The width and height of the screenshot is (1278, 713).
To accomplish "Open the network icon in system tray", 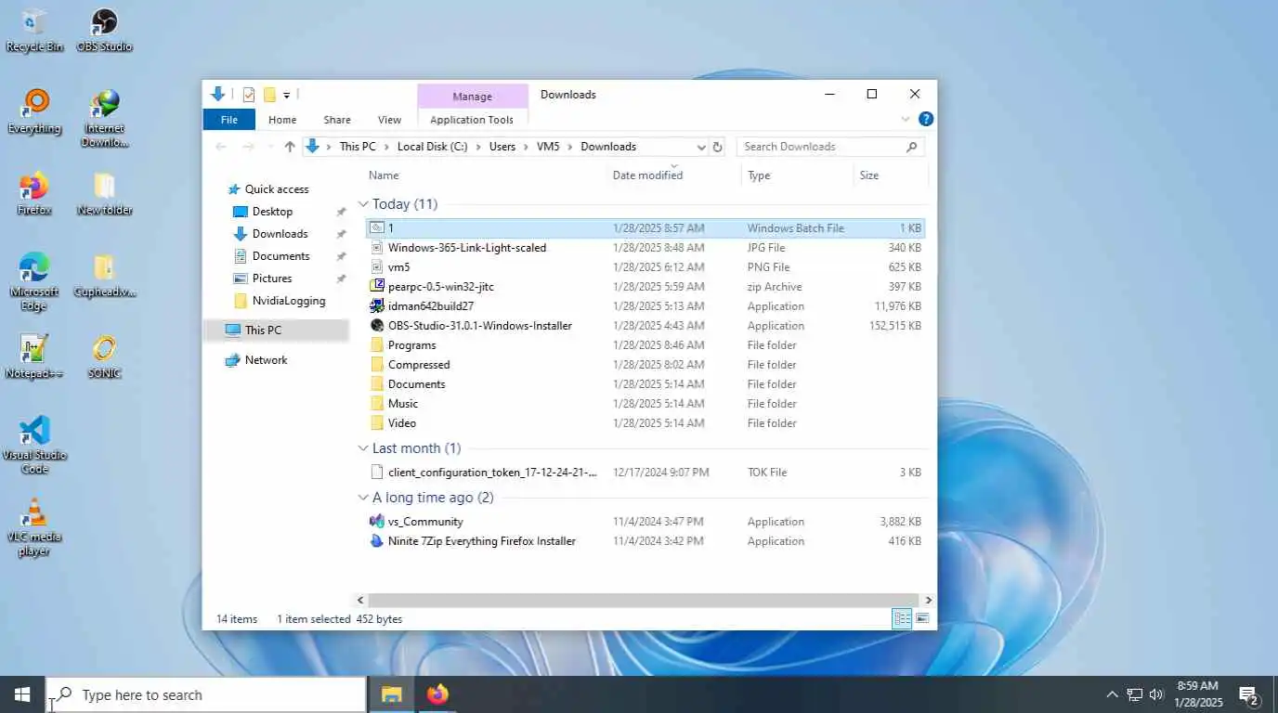I will point(1134,694).
